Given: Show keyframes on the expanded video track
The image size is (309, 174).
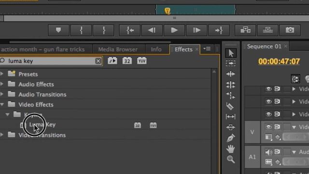Looking at the screenshot, I should [278, 137].
